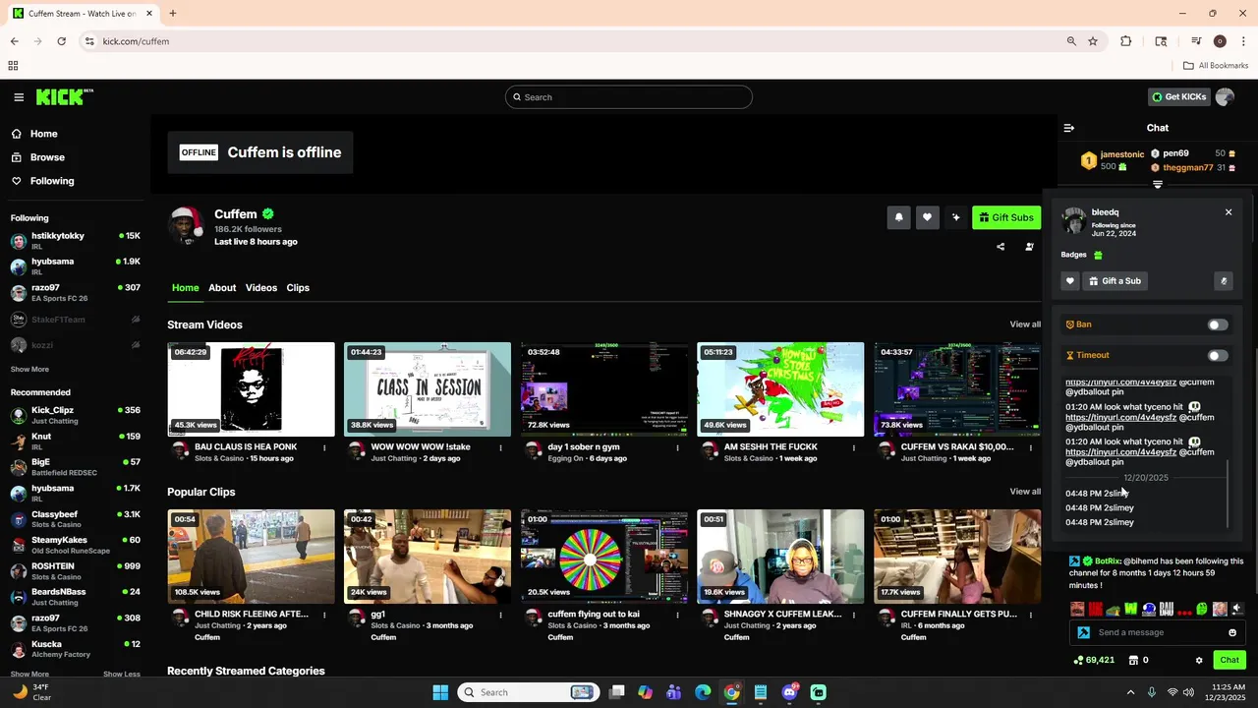
Task: Click the Windows Start button
Action: (x=440, y=692)
